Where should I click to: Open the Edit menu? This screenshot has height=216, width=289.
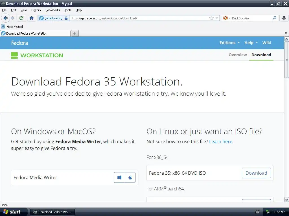[x=14, y=10]
